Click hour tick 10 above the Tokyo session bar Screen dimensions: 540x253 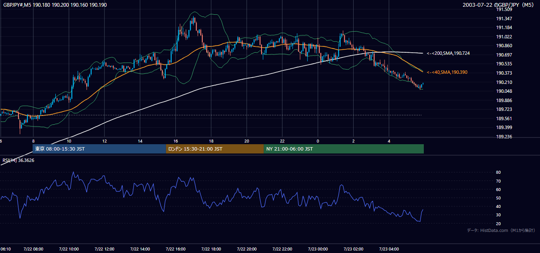click(69, 141)
